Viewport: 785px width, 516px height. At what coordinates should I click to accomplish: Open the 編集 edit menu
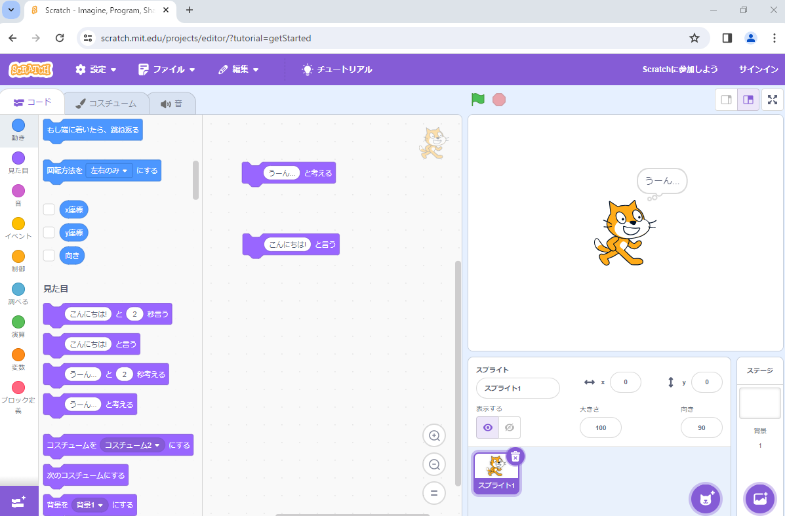[239, 69]
